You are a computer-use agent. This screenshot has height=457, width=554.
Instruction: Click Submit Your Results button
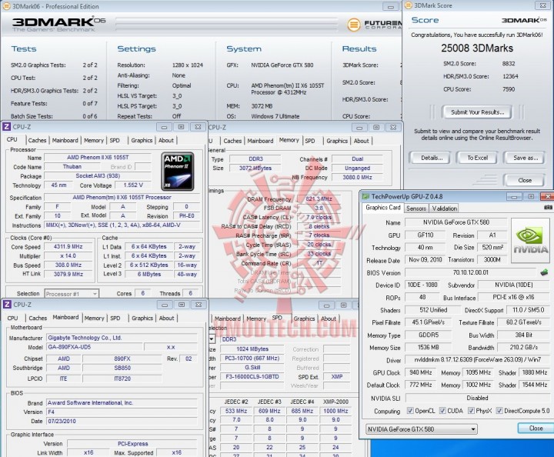pyautogui.click(x=477, y=112)
